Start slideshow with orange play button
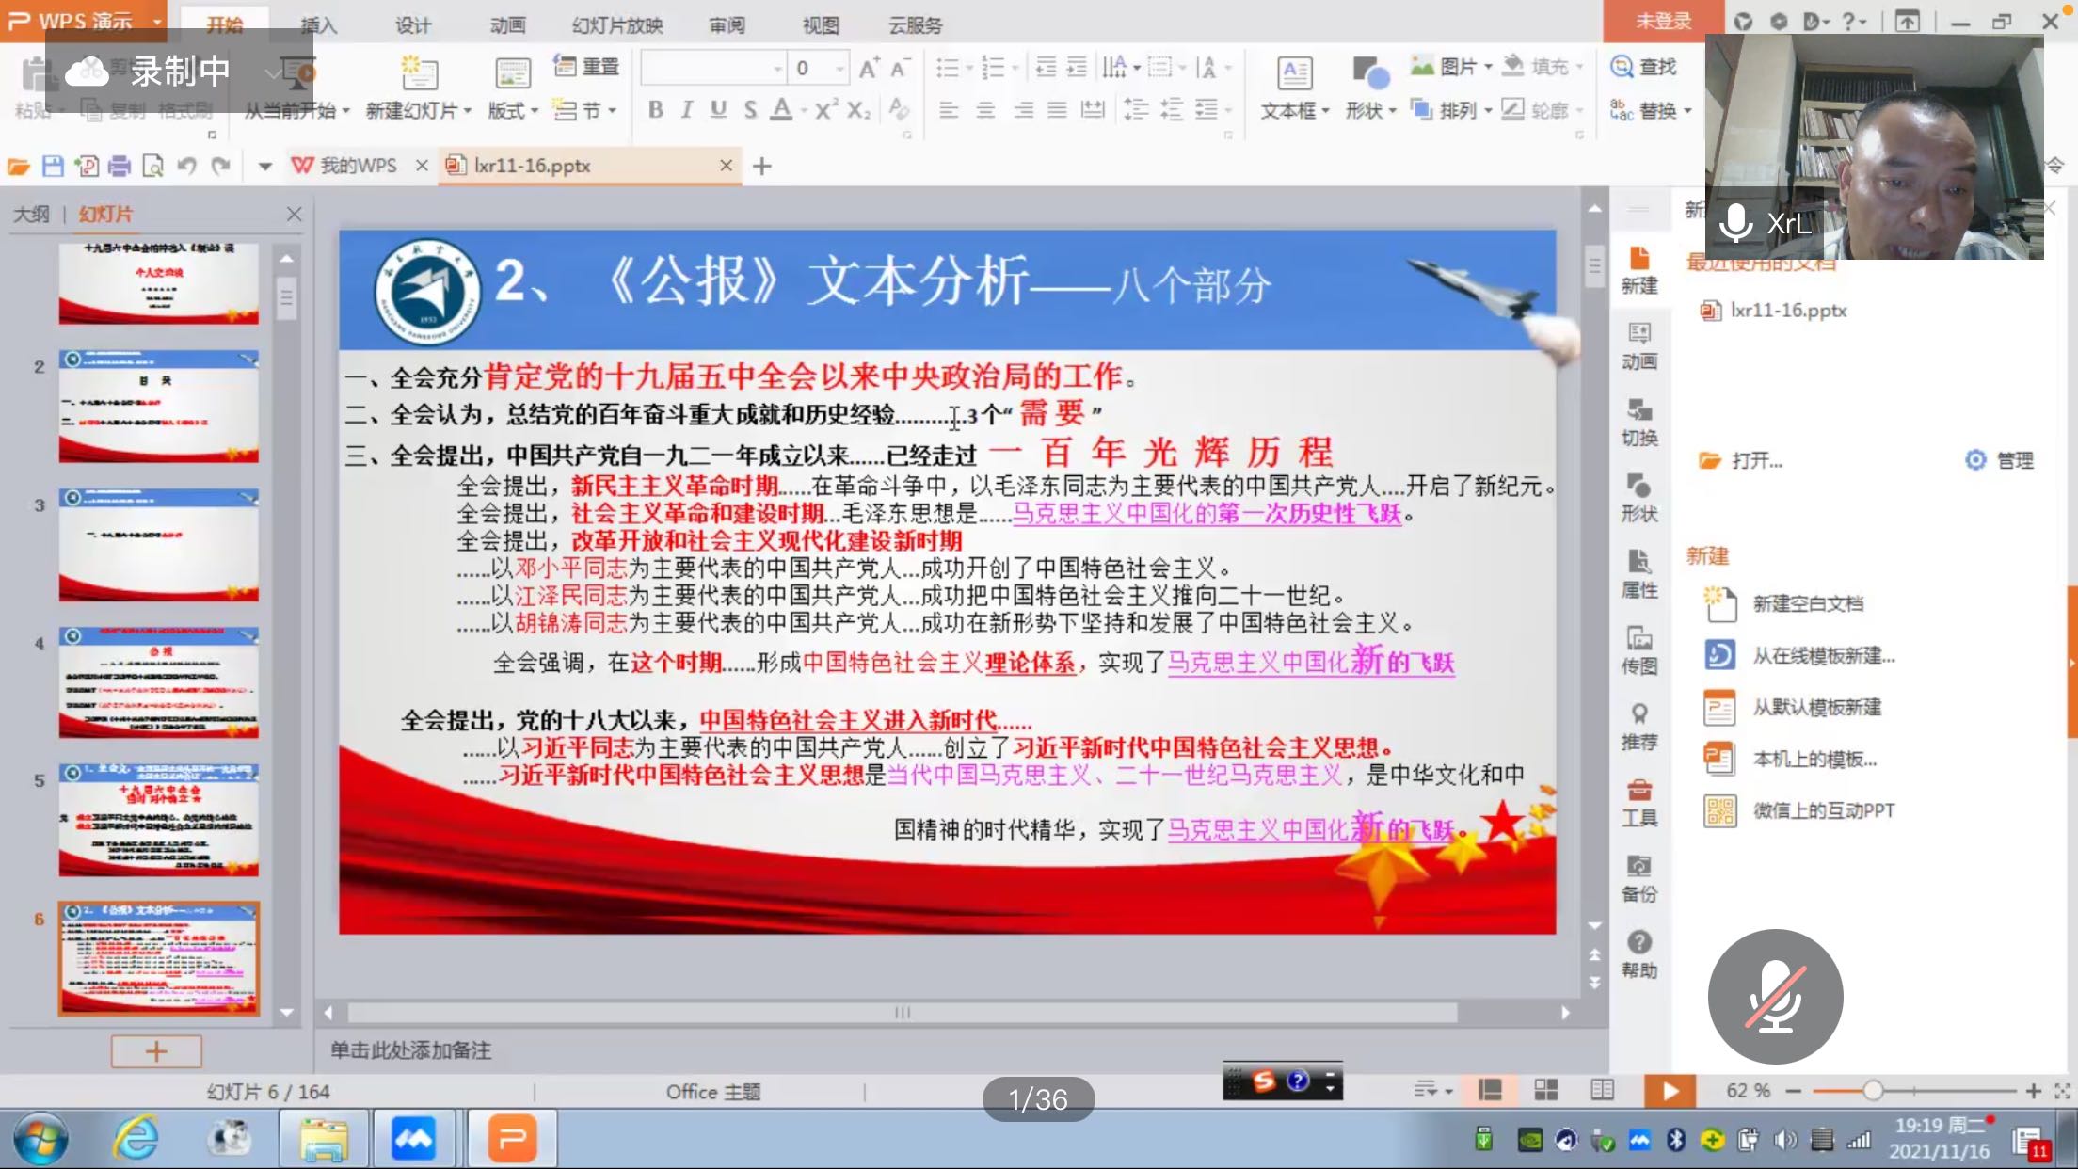 click(1670, 1090)
